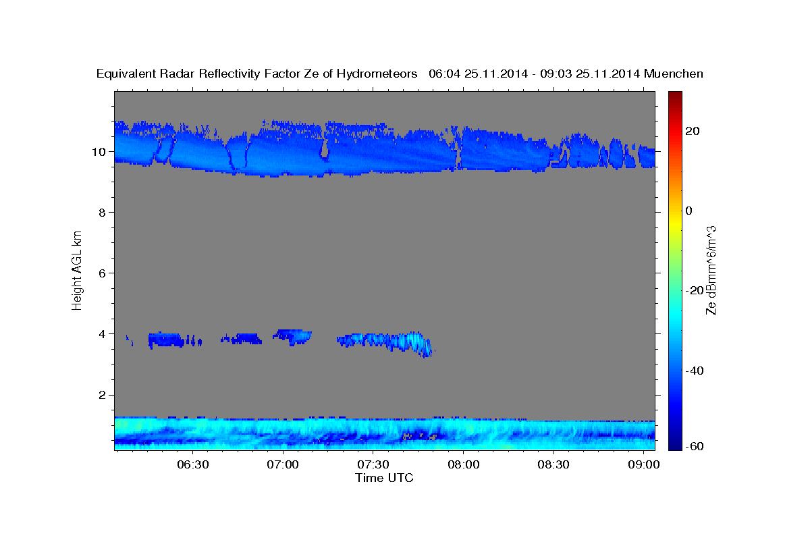
Task: Click the 08:00 time tick label
Action: tap(463, 464)
